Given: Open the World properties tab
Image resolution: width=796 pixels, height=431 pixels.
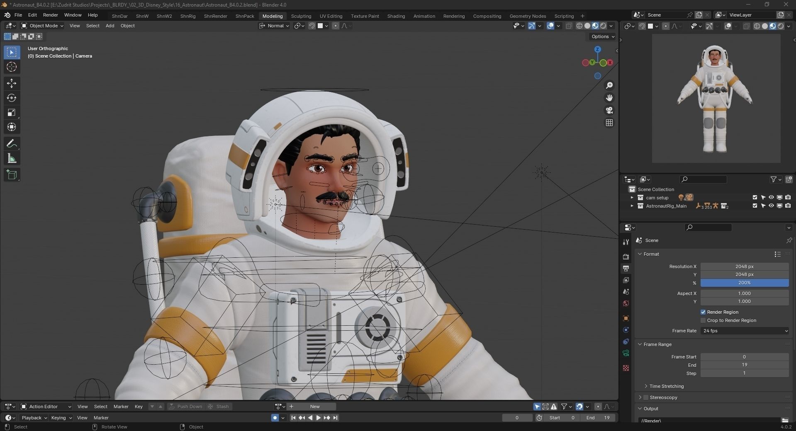Looking at the screenshot, I should [626, 303].
